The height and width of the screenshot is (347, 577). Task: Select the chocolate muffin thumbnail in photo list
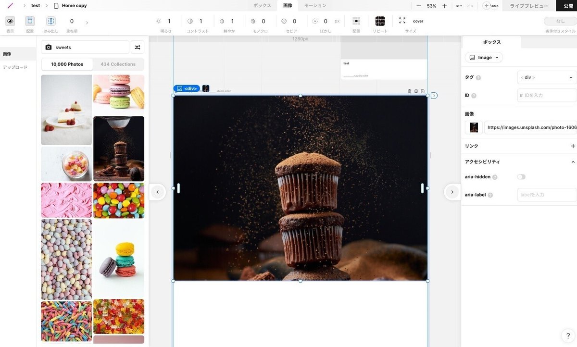(119, 149)
